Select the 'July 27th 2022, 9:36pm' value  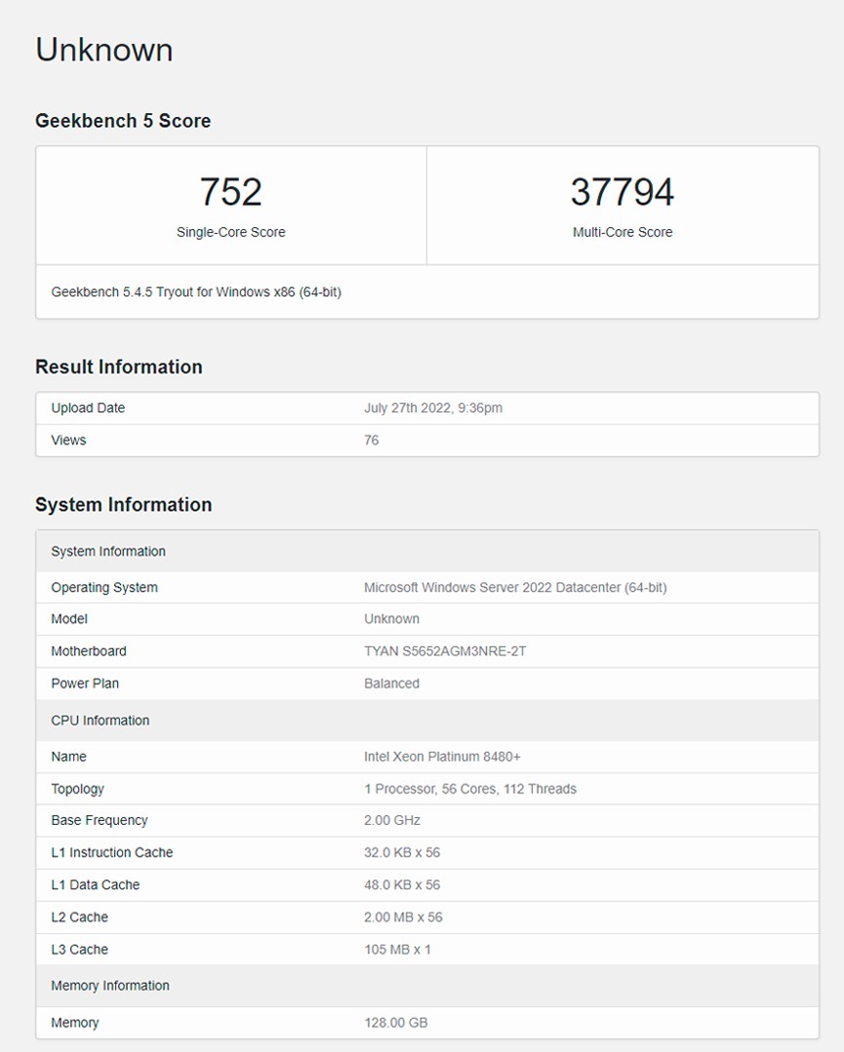433,408
